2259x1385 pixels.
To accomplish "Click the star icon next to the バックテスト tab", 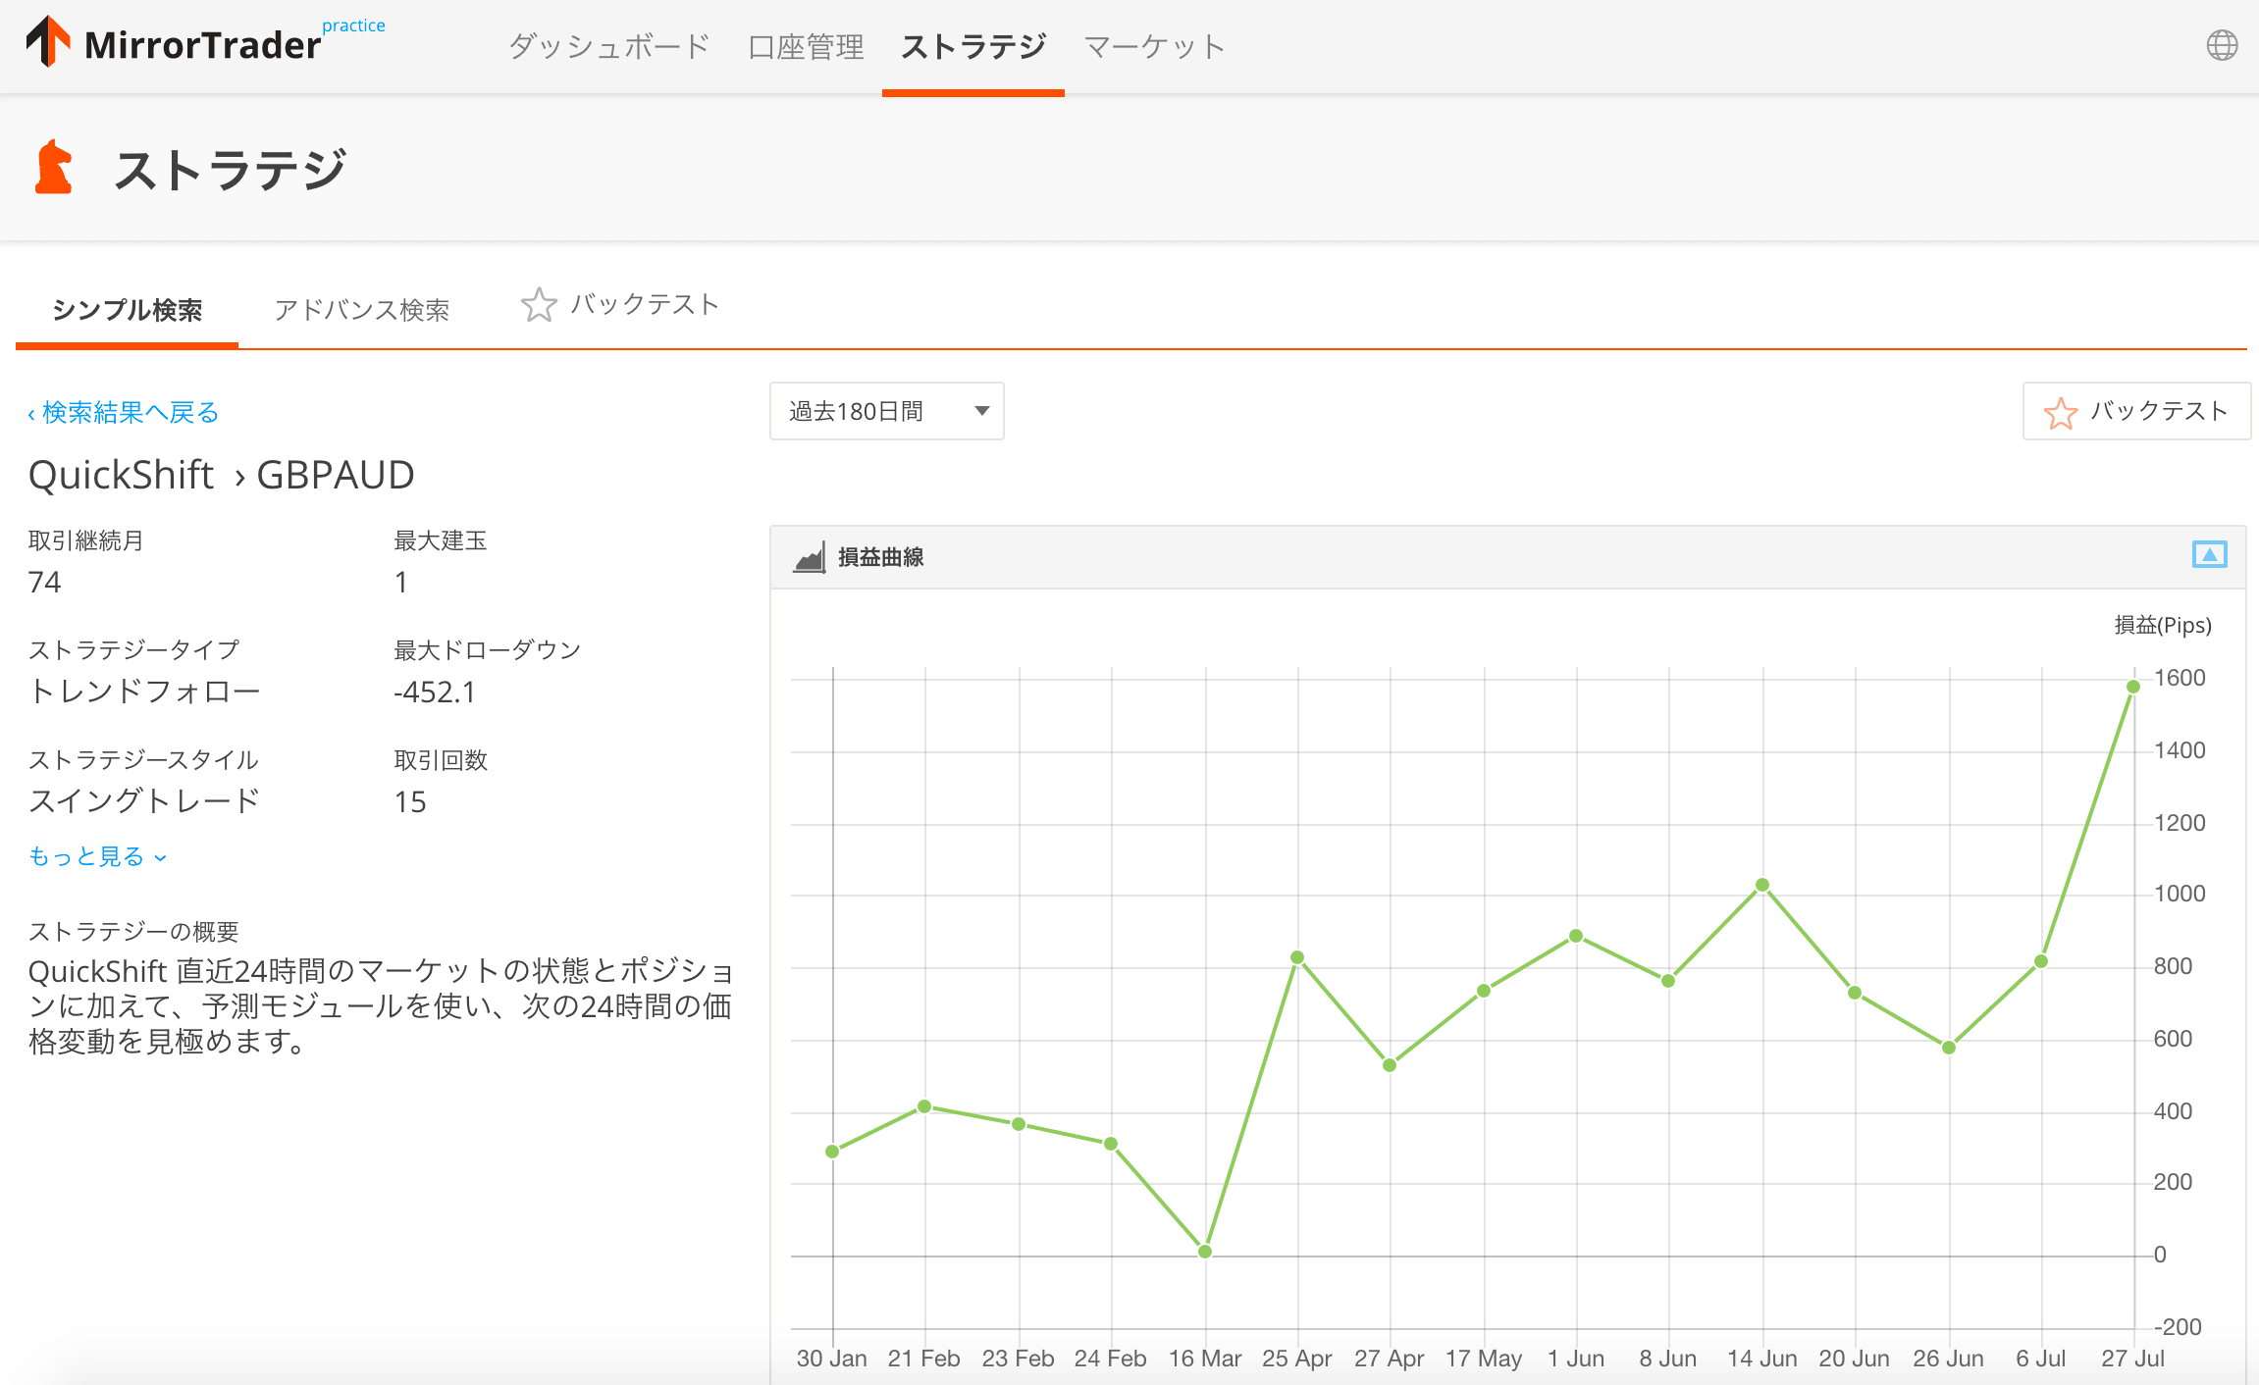I will [x=539, y=305].
